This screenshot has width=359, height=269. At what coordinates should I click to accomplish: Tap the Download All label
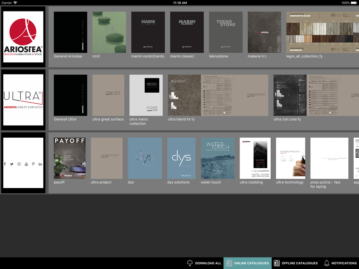[208, 263]
